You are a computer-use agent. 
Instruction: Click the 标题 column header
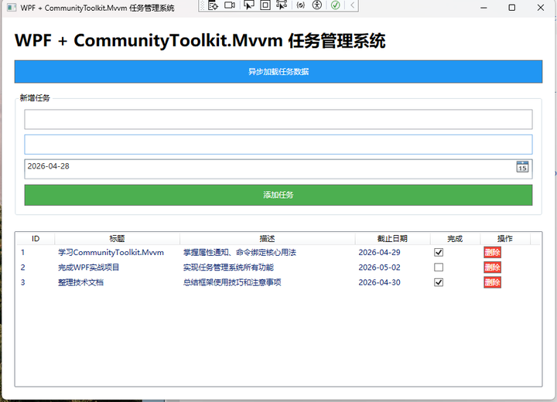[x=118, y=239]
